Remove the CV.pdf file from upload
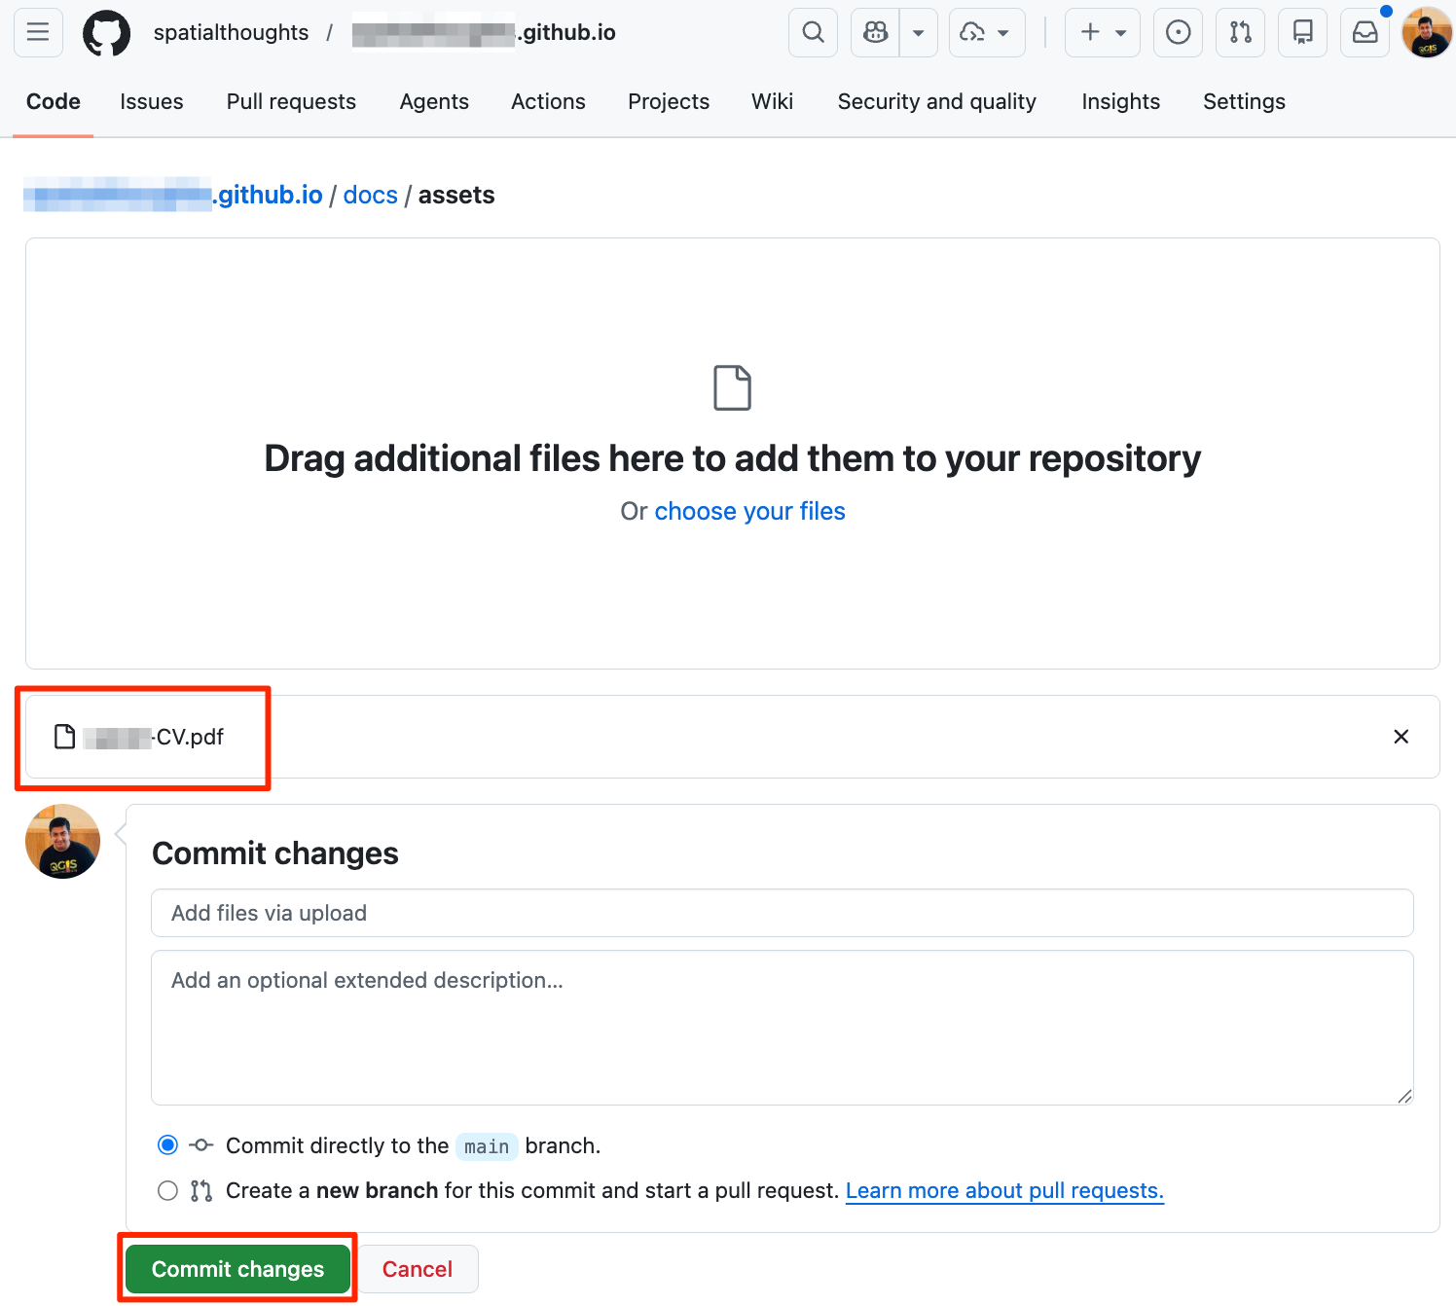The image size is (1456, 1306). point(1401,737)
